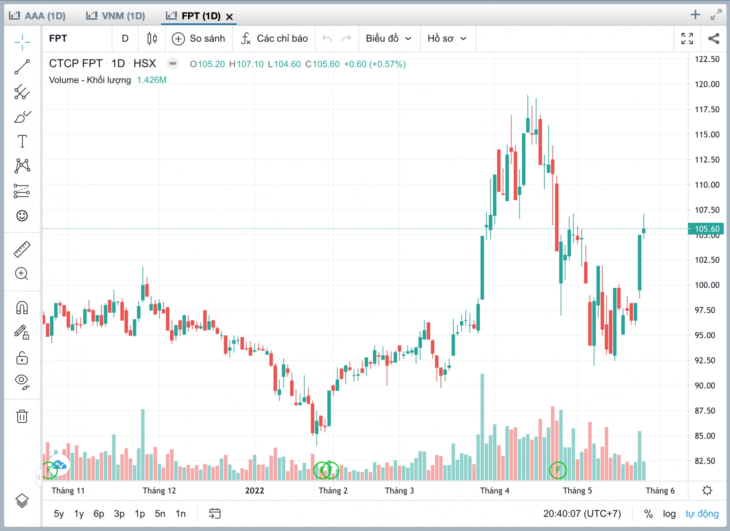Screen dimensions: 730x531
Task: Click the So sánh compare button
Action: click(199, 38)
